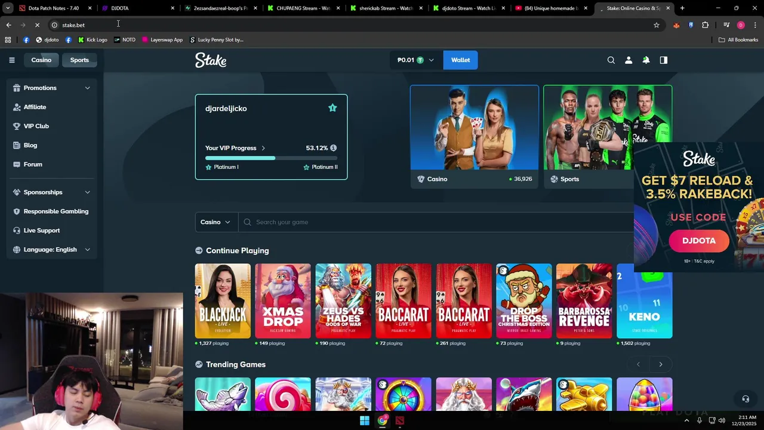Open Live Support in sidebar
764x430 pixels.
click(41, 231)
